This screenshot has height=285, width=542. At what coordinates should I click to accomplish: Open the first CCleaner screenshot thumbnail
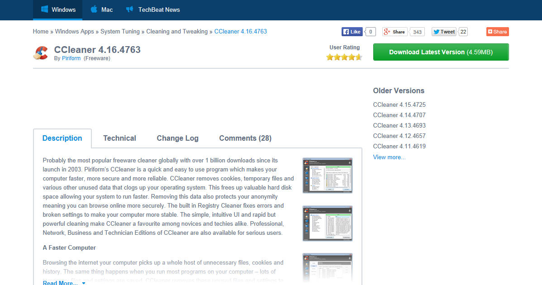[x=328, y=176]
